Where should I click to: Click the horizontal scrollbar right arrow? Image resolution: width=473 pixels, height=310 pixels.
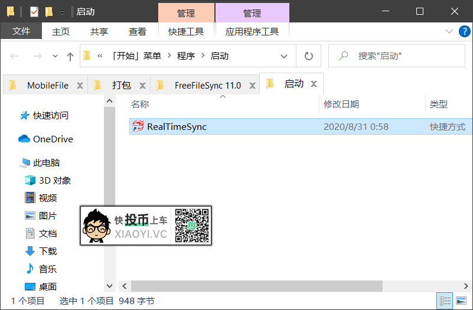(x=466, y=286)
